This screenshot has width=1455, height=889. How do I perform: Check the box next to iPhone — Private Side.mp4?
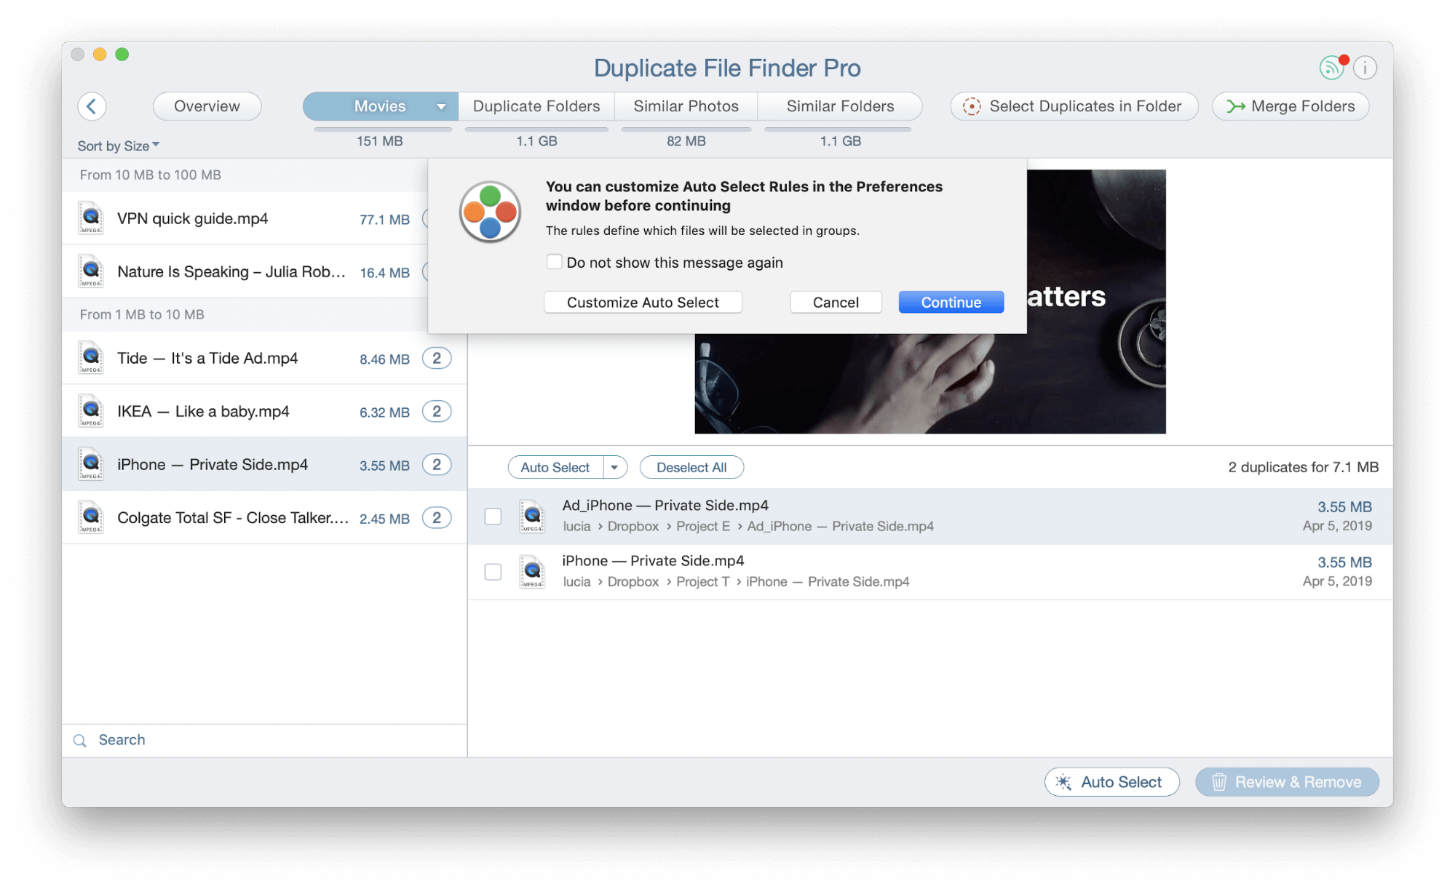click(493, 572)
